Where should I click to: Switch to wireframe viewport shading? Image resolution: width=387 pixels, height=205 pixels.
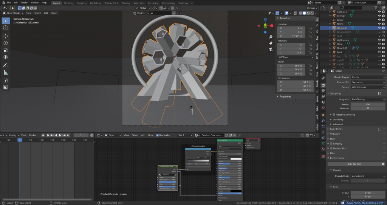(300, 13)
